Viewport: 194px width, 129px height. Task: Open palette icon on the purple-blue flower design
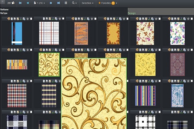[x=169, y=19]
